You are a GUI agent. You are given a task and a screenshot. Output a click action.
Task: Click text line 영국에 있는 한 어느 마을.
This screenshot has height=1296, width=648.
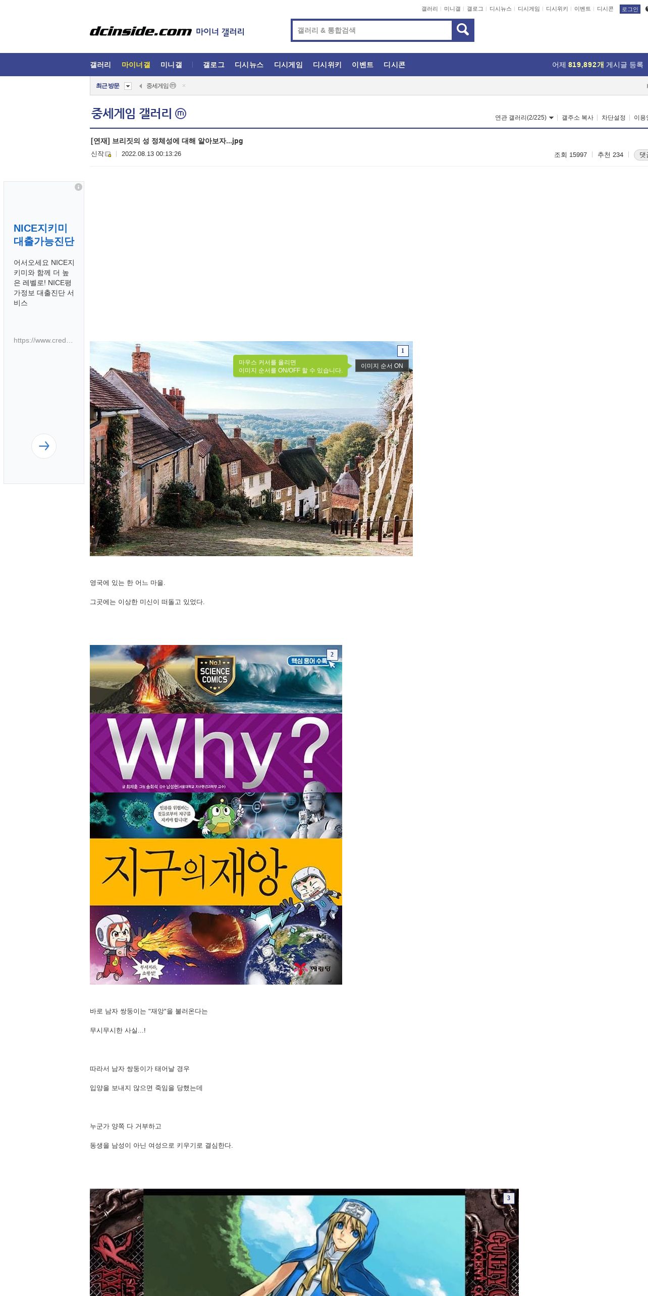[128, 583]
